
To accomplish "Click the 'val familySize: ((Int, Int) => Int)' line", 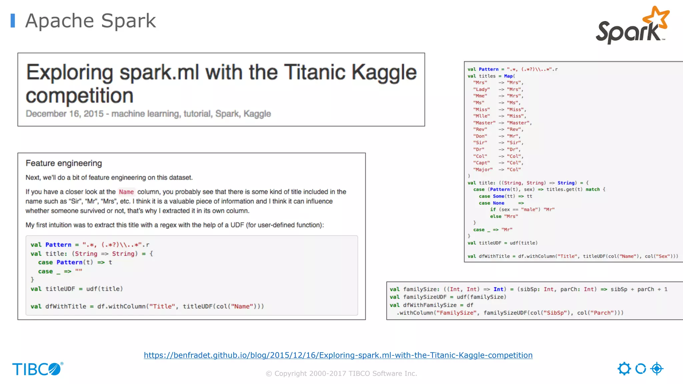I will [529, 289].
